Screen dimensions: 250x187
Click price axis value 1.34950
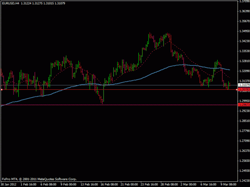point(244,31)
